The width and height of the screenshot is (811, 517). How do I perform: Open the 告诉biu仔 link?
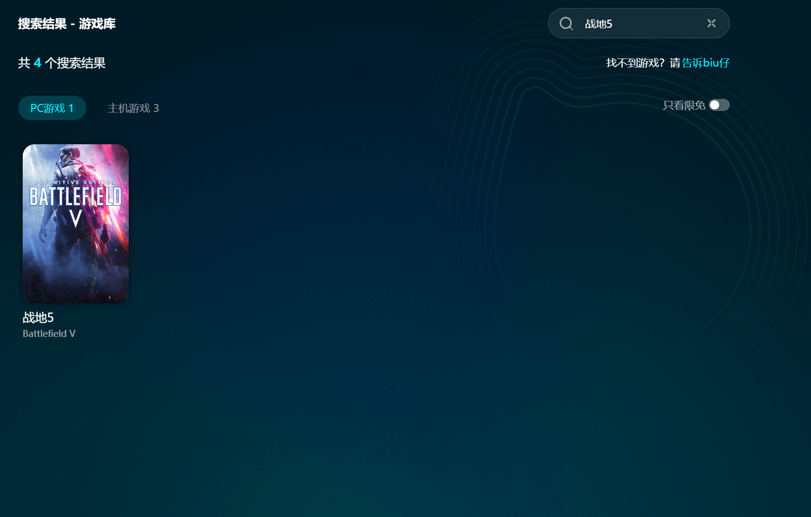click(706, 63)
